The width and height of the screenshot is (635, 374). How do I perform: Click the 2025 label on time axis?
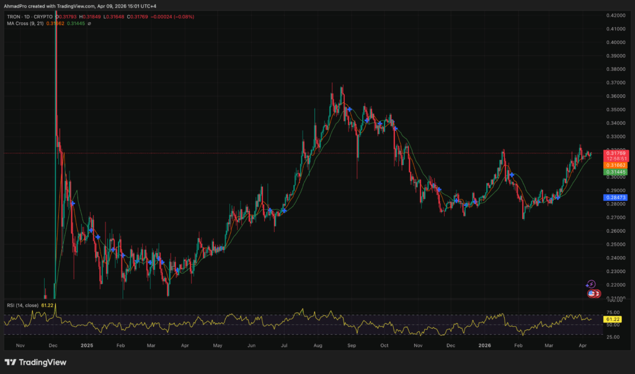(x=87, y=345)
